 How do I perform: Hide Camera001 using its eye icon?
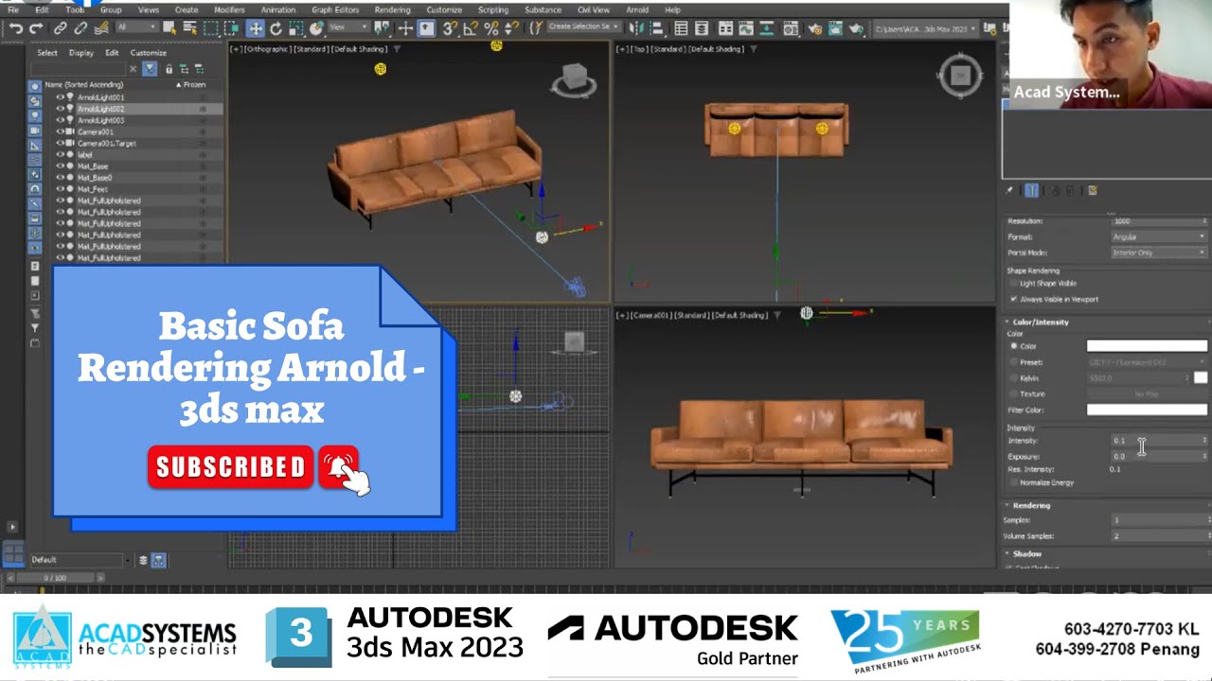[x=60, y=131]
